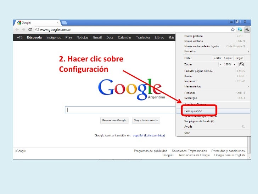Go back with the back arrow
The height and width of the screenshot is (194, 258).
17,29
